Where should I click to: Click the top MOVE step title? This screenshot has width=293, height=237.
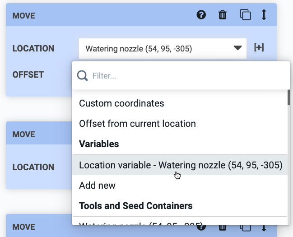point(23,15)
